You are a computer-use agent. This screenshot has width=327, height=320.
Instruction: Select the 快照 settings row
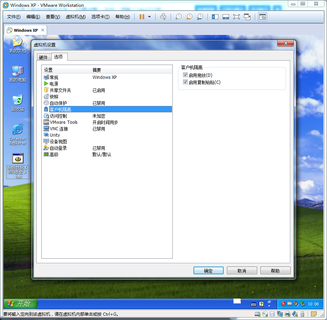(107, 97)
